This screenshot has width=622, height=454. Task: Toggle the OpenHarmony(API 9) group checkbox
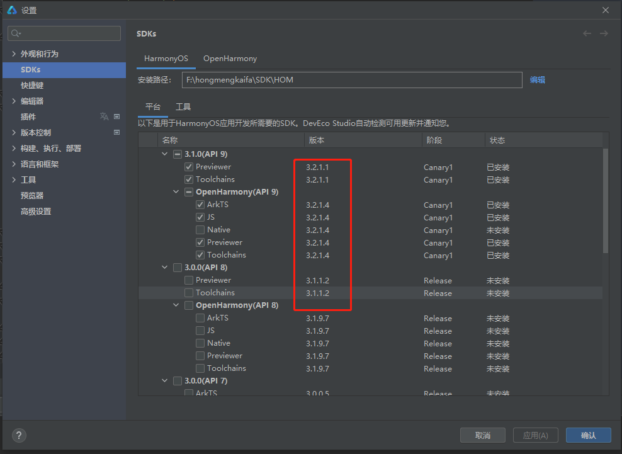point(189,192)
